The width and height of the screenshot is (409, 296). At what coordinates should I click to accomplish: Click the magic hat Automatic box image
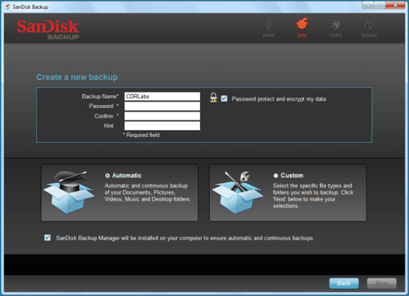[68, 192]
